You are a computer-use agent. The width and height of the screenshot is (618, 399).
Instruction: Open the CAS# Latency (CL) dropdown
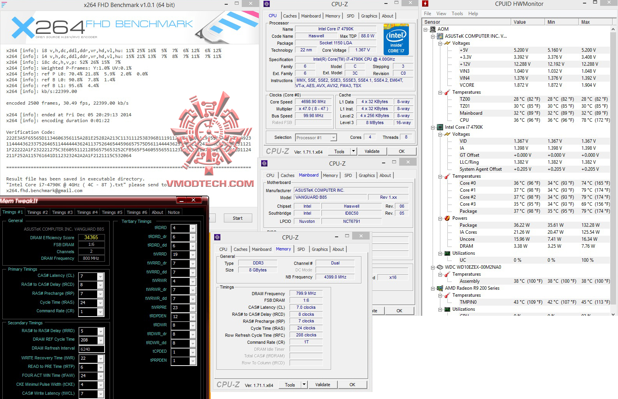click(x=100, y=276)
